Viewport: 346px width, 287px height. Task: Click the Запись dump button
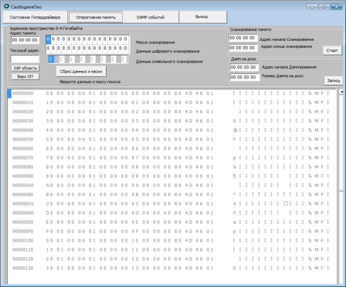(x=333, y=80)
